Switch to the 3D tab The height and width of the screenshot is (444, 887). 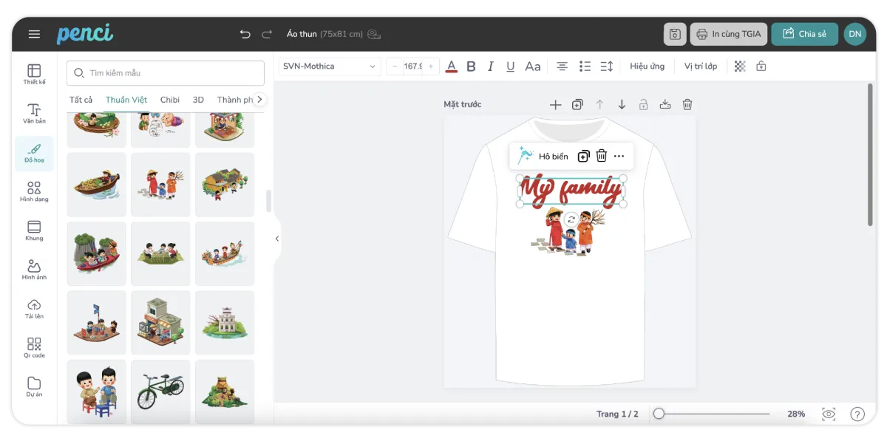198,100
